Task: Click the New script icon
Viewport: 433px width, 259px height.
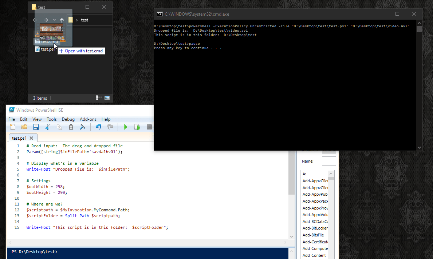Action: click(x=13, y=127)
